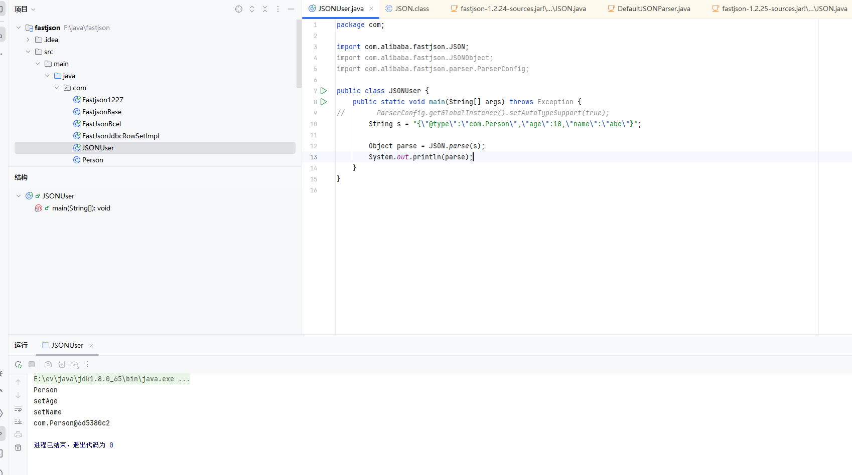The height and width of the screenshot is (475, 852).
Task: Toggle soft-wrap in the run console
Action: [18, 408]
